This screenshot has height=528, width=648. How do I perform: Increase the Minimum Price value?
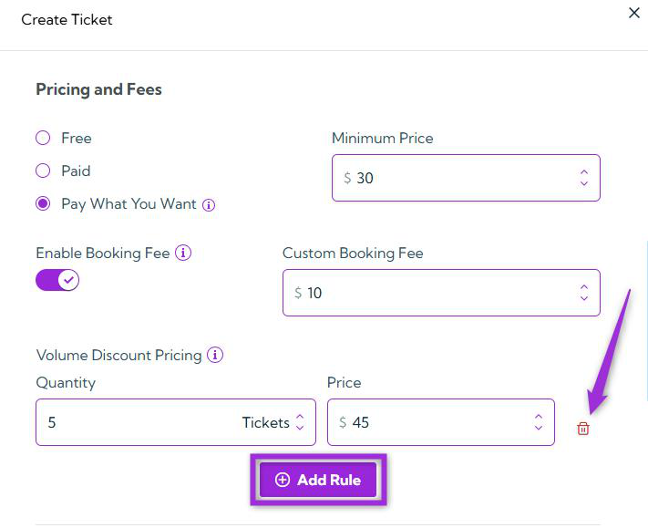pos(584,171)
